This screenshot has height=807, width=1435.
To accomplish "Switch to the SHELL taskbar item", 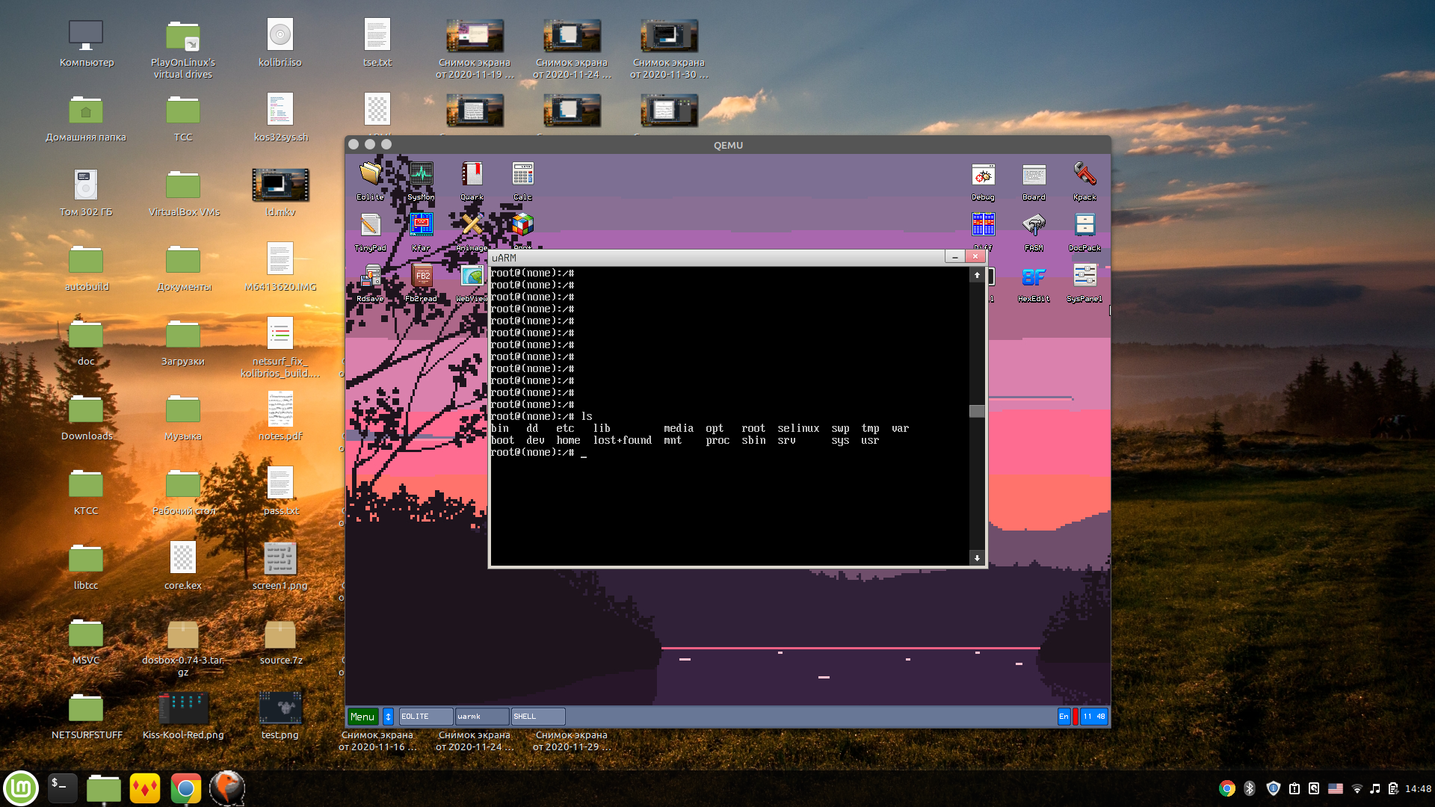I will click(x=537, y=717).
